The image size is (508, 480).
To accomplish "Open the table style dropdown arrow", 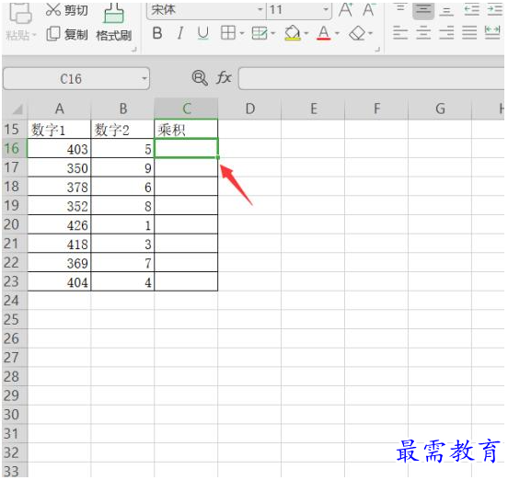I will point(272,33).
